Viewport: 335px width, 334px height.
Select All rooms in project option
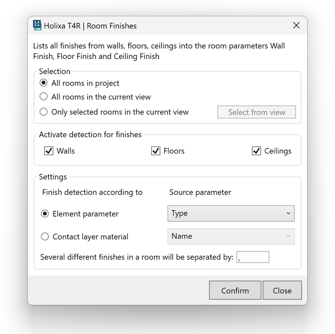pos(44,83)
